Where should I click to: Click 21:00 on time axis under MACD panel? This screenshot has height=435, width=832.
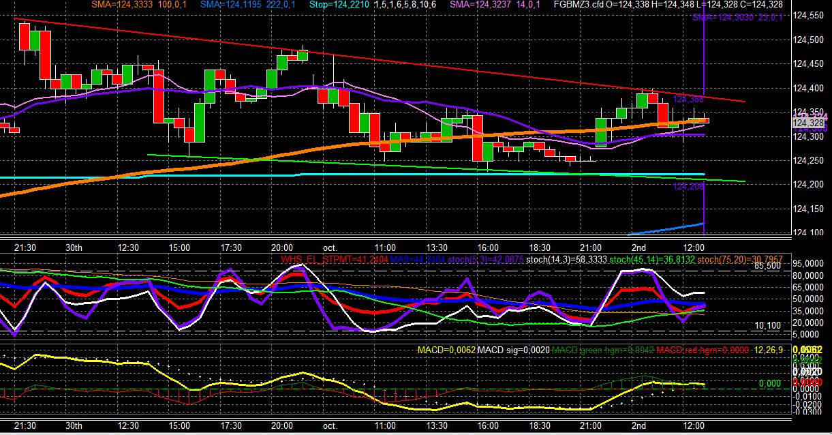pos(591,425)
